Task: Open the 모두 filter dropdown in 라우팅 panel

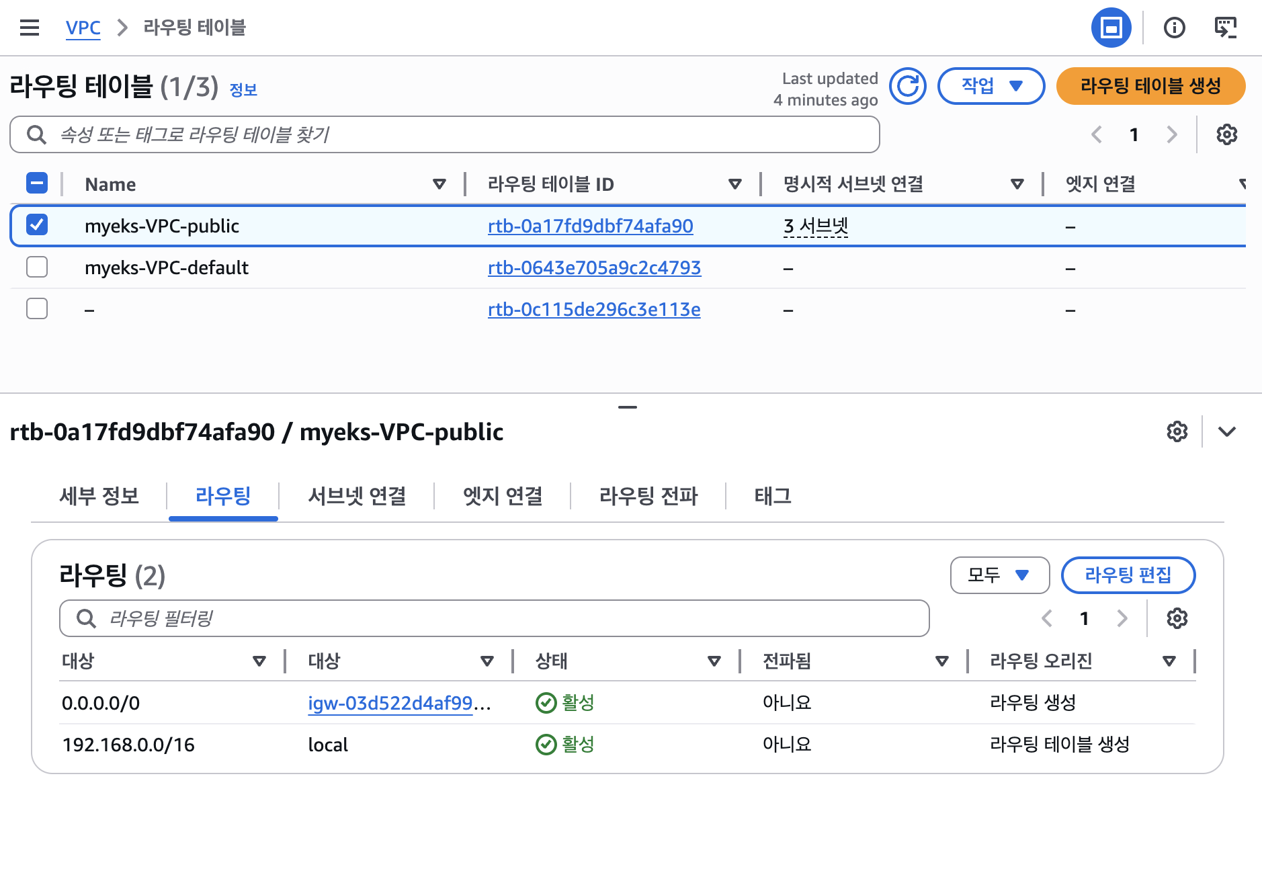Action: coord(999,575)
